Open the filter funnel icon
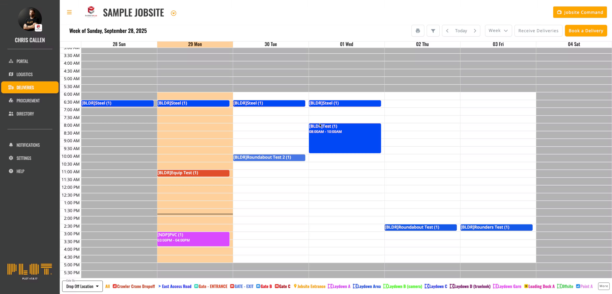This screenshot has width=612, height=294. tap(433, 31)
